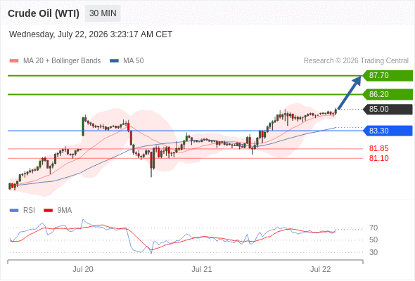Click the 83.30 blue pivot price tag

click(388, 131)
